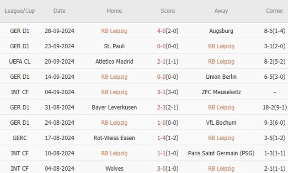Open the Bayer Leverkusen team link

click(114, 107)
